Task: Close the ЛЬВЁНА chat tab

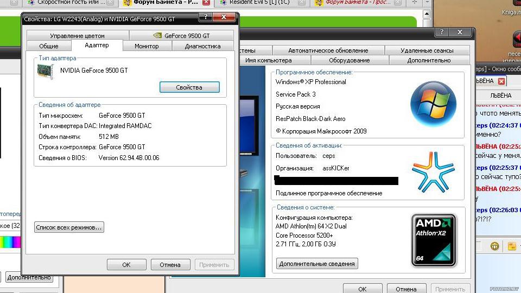Action: [501, 81]
